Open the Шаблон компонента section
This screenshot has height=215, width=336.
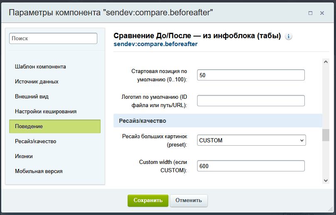tap(40, 66)
